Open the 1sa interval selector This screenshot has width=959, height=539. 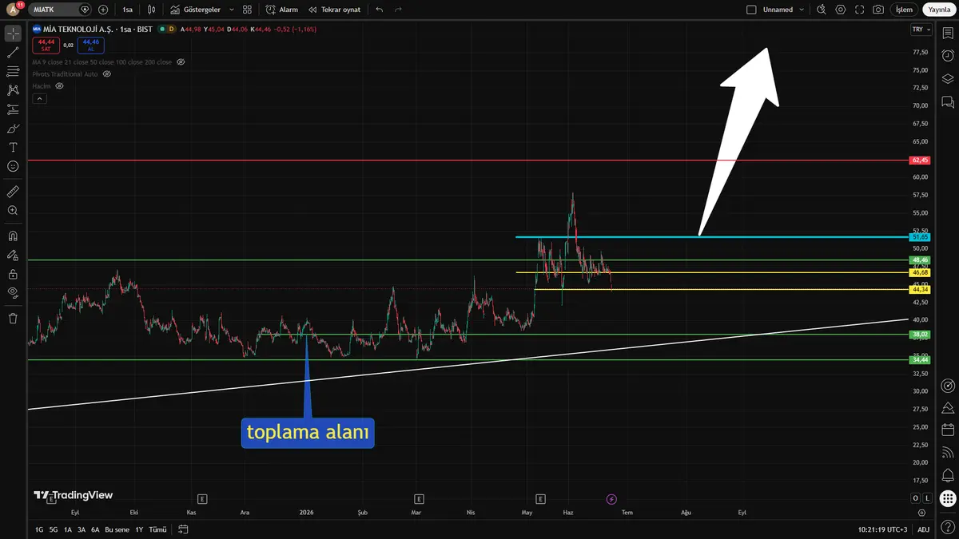point(128,10)
